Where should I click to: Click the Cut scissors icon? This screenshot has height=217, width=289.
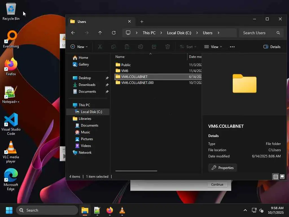(100, 47)
